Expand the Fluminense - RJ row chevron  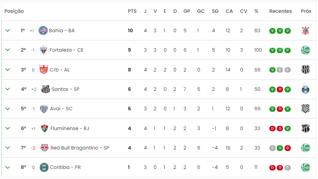[8, 128]
